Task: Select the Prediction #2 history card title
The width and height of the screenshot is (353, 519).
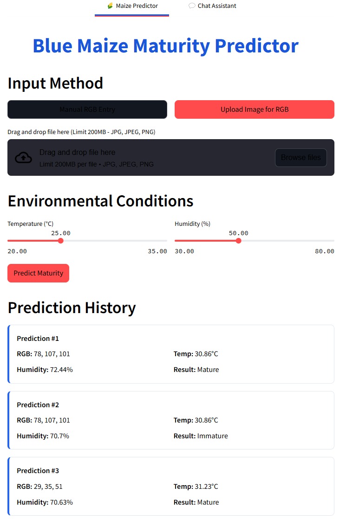Action: (x=38, y=405)
